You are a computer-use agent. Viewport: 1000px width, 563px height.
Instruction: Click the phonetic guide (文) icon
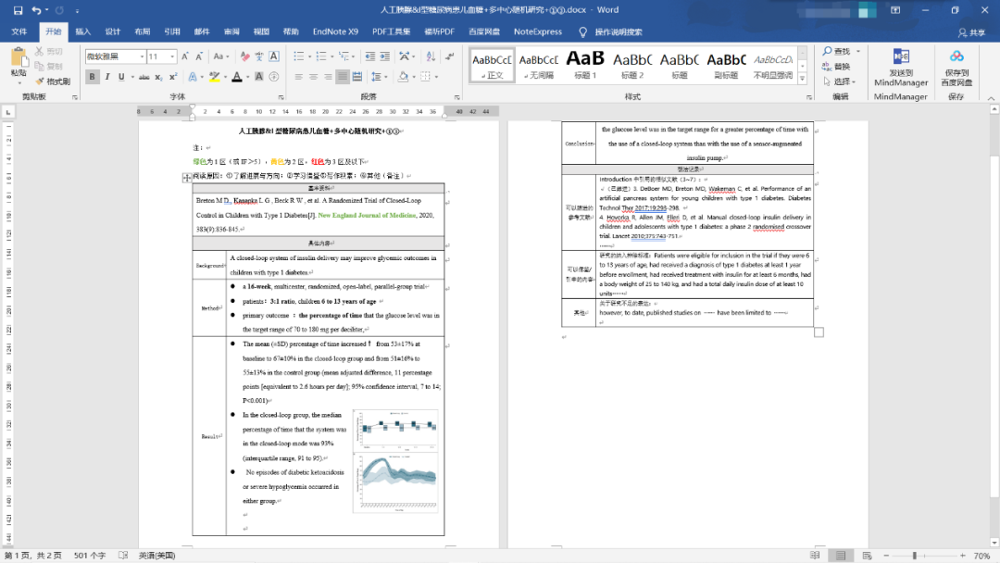tap(259, 56)
